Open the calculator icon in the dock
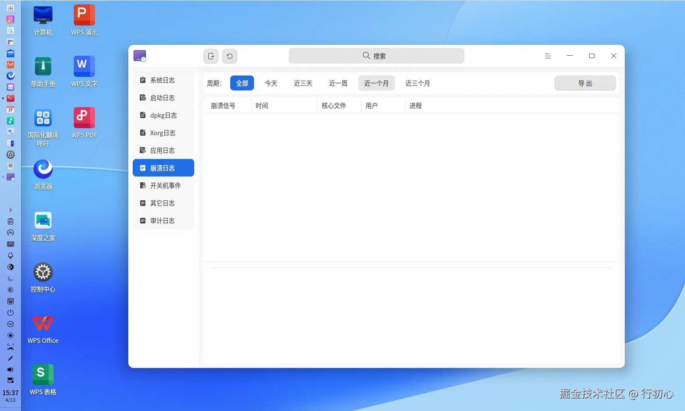 pyautogui.click(x=11, y=143)
